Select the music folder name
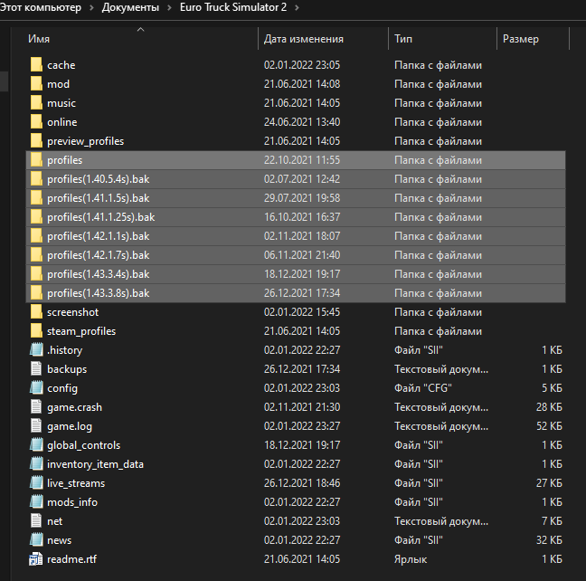The image size is (586, 581). (x=61, y=103)
